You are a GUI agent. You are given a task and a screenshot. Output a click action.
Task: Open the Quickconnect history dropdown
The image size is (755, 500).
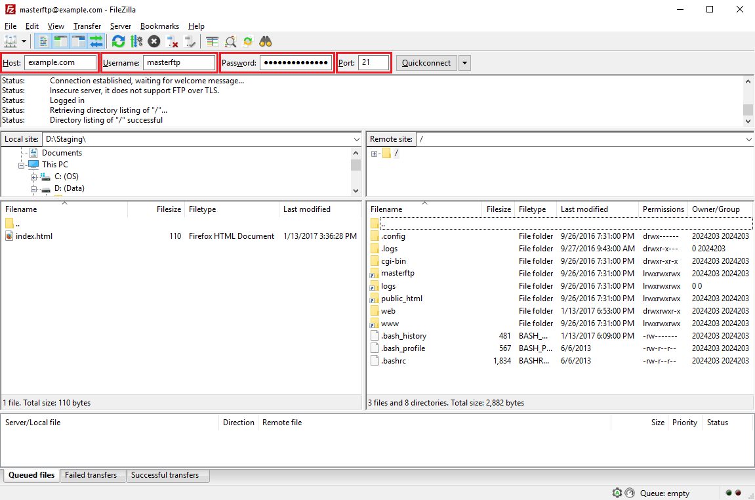coord(464,62)
